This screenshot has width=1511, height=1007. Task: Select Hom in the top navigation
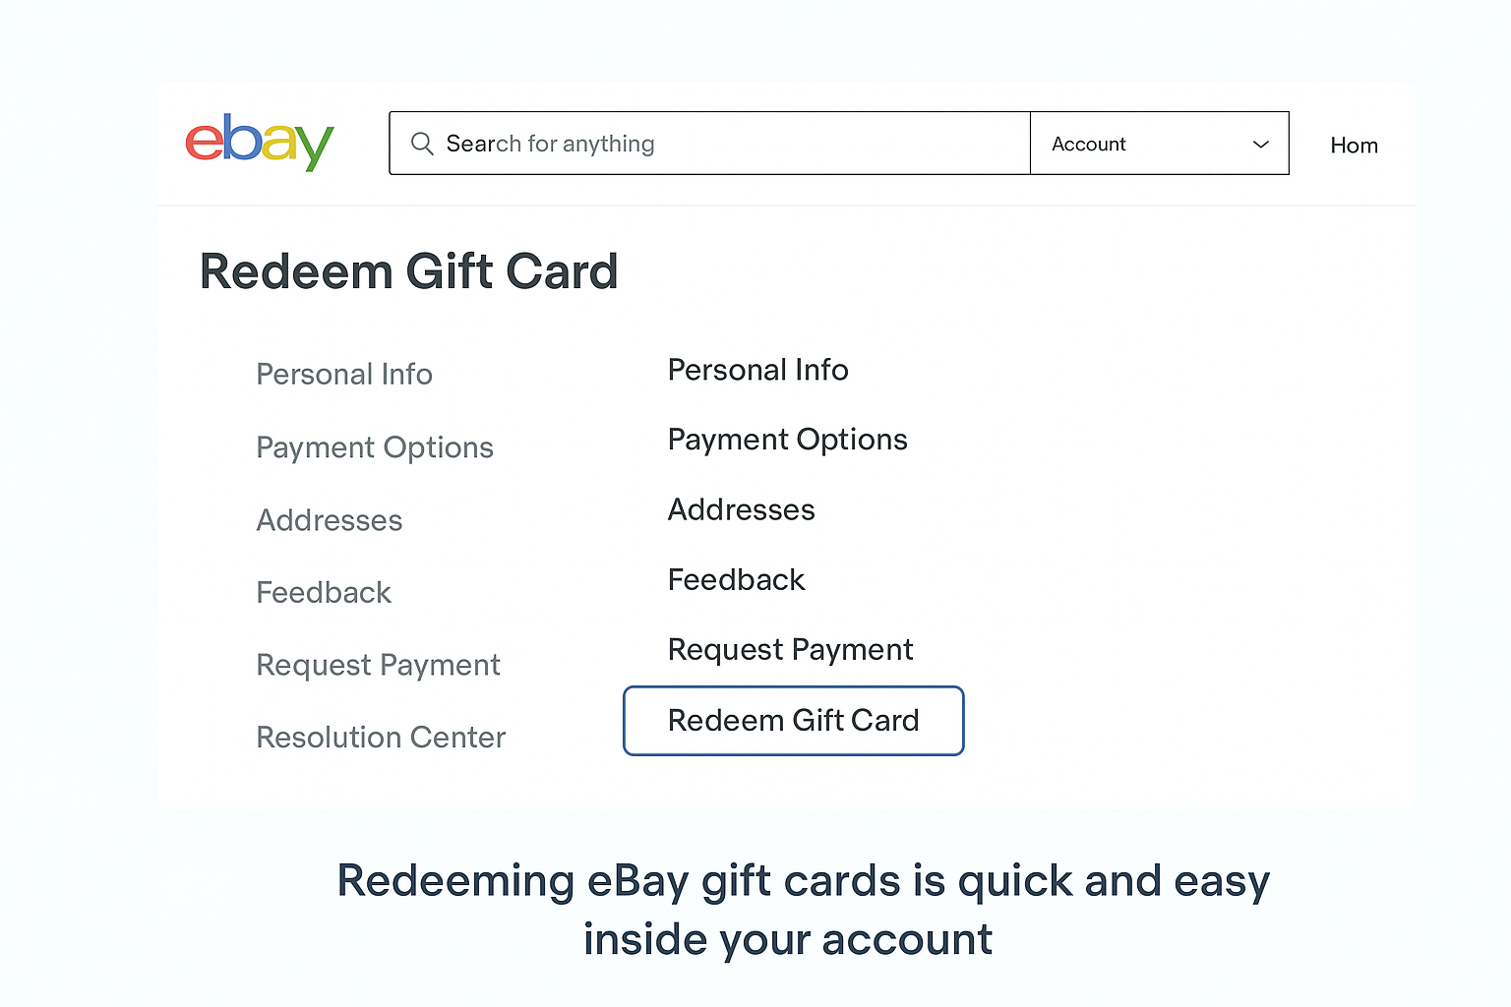tap(1354, 145)
